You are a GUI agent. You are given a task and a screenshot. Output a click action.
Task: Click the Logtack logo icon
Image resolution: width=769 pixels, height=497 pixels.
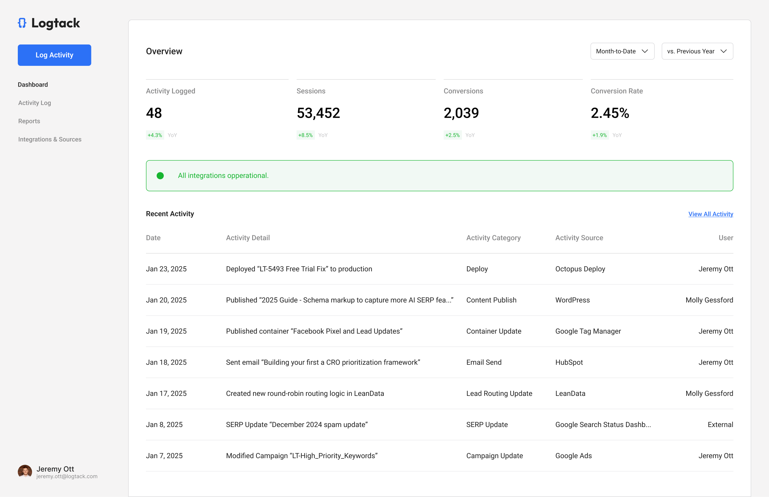pyautogui.click(x=22, y=23)
